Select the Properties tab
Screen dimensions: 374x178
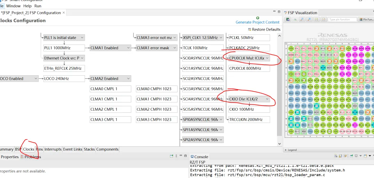(9, 157)
